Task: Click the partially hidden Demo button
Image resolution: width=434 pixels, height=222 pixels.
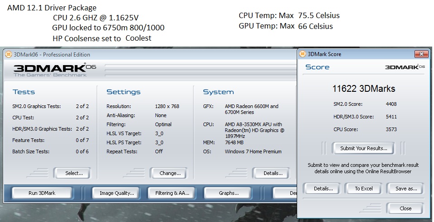Action: (x=285, y=193)
